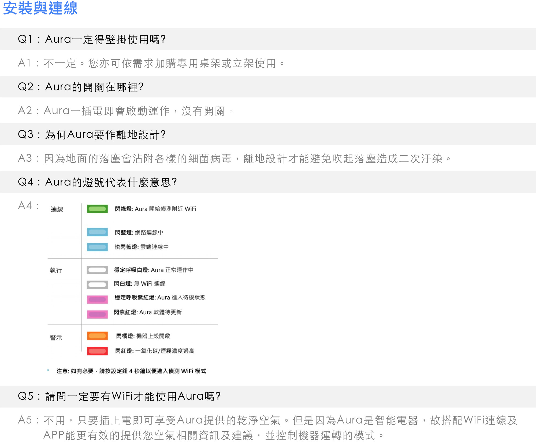This screenshot has height=442, width=536.
Task: Click the fast-flashing blue cloud light swatch
Action: (97, 247)
